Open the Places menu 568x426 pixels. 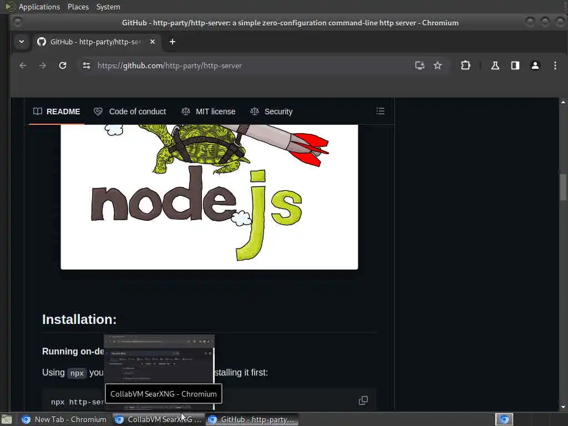click(78, 7)
